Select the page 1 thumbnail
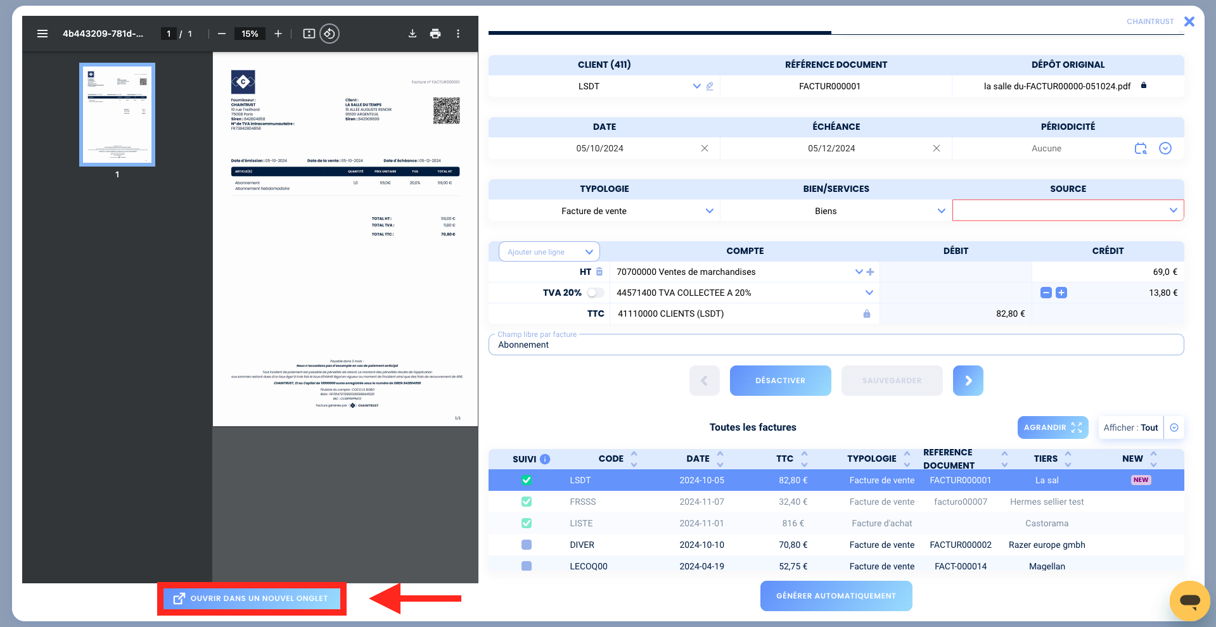The width and height of the screenshot is (1216, 627). 117,115
